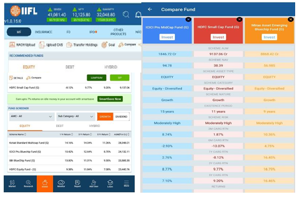
Task: Go back from Compare Fund screen
Action: [150, 9]
